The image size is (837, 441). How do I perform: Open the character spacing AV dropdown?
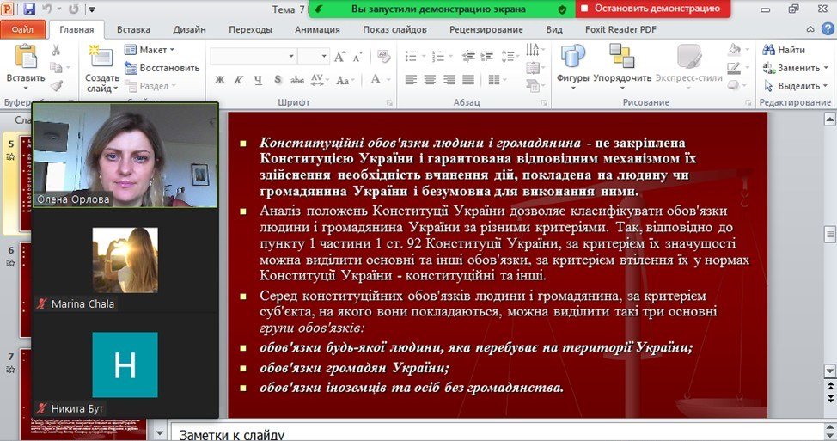[x=318, y=80]
